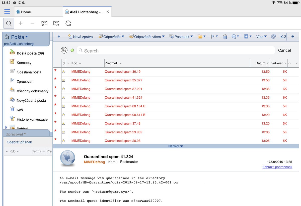
Task: Open the Zpracovat panel dropdown
Action: (16, 134)
